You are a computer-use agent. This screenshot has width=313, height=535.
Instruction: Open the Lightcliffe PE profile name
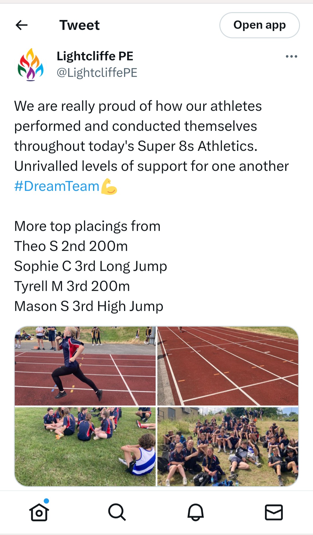(x=95, y=56)
